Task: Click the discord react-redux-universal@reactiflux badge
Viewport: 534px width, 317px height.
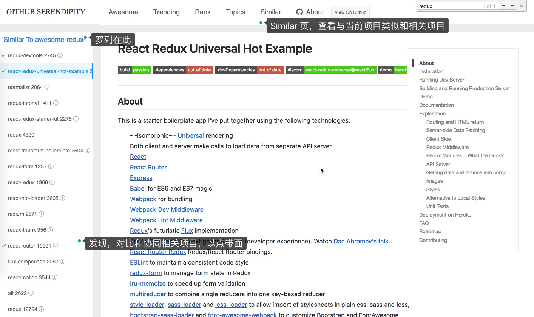Action: click(331, 70)
